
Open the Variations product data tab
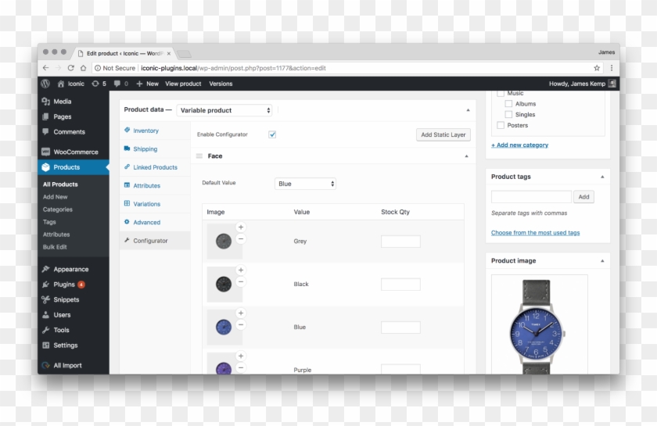click(155, 204)
